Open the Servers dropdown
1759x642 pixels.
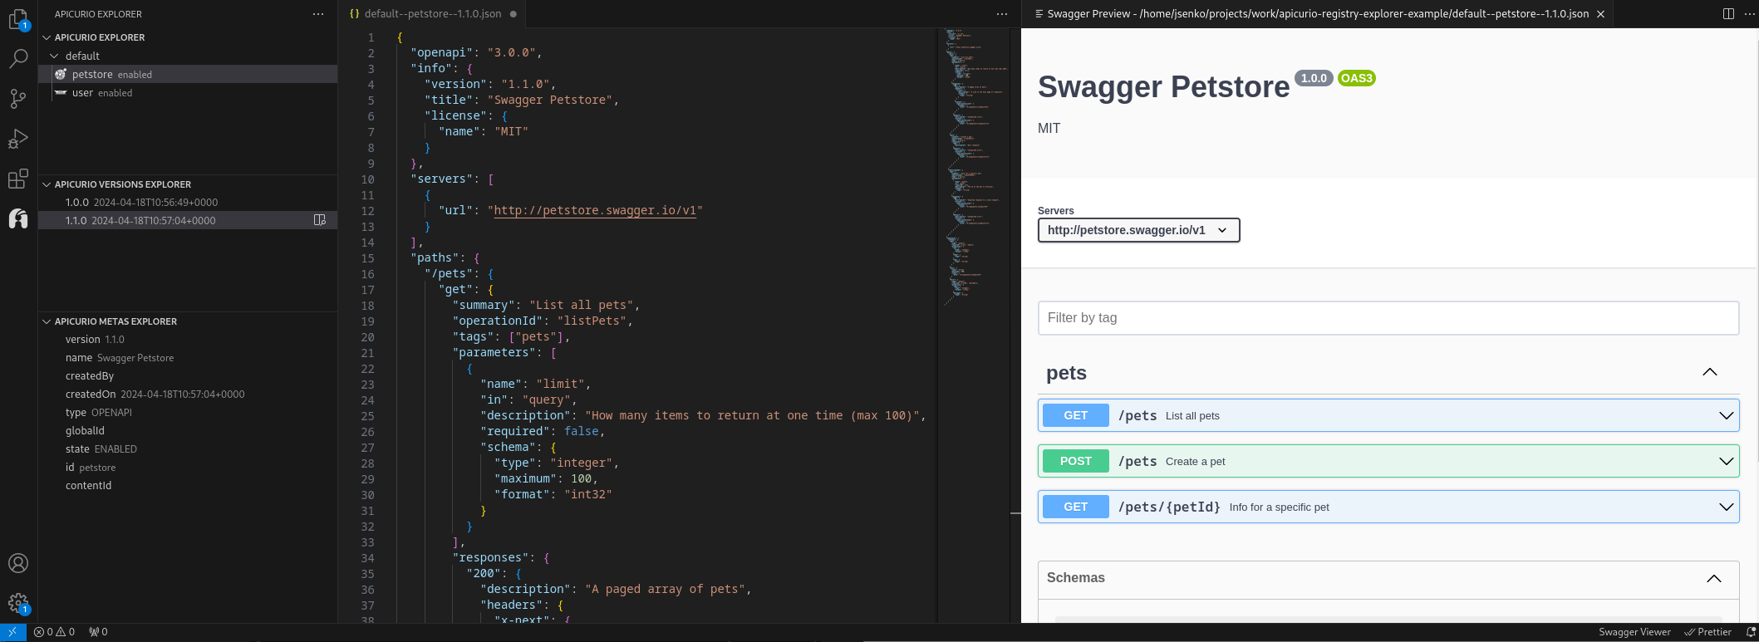[x=1138, y=230]
